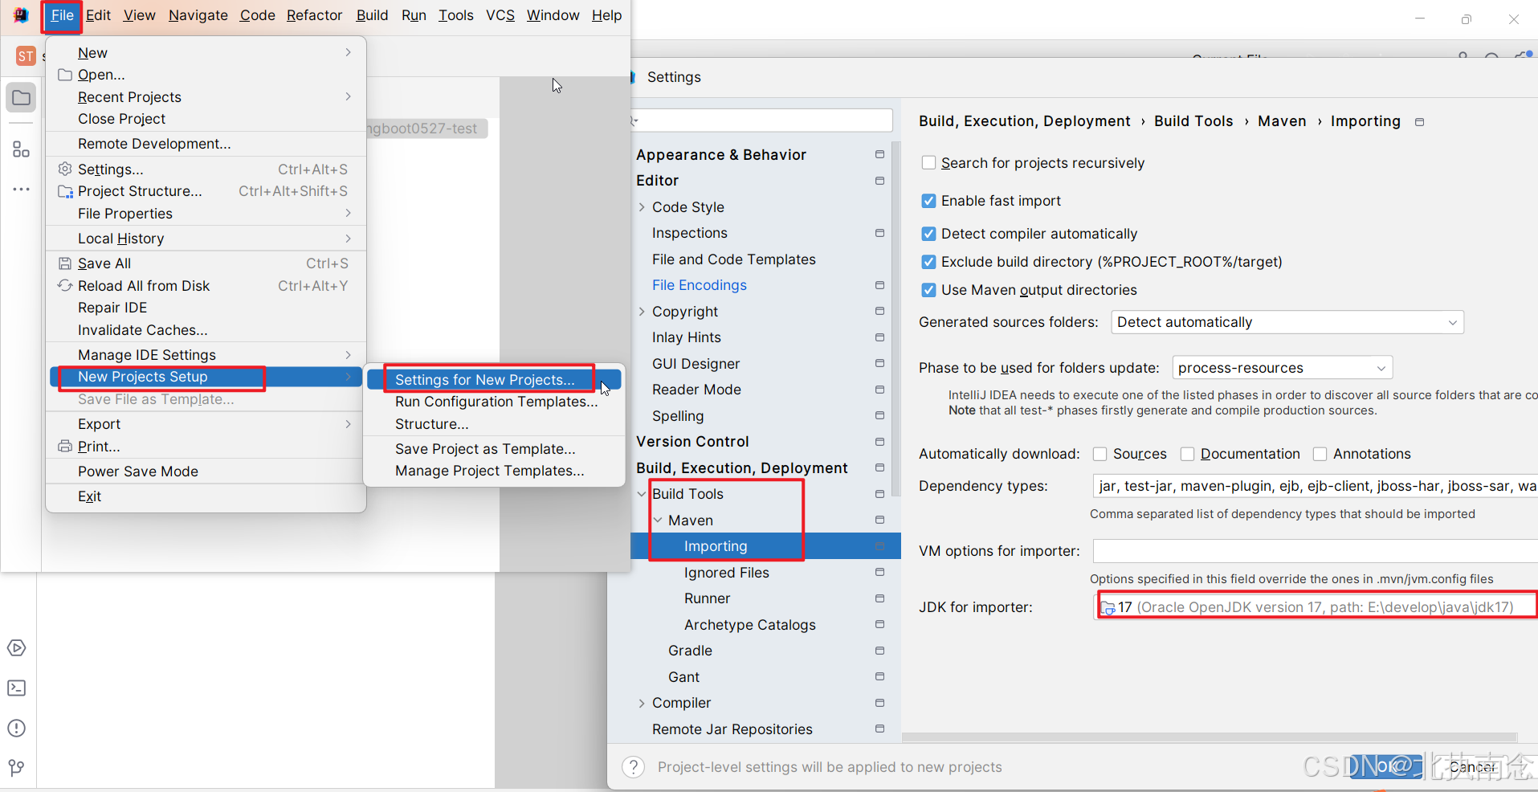1538x792 pixels.
Task: Open the Structure tool window icon
Action: click(21, 149)
